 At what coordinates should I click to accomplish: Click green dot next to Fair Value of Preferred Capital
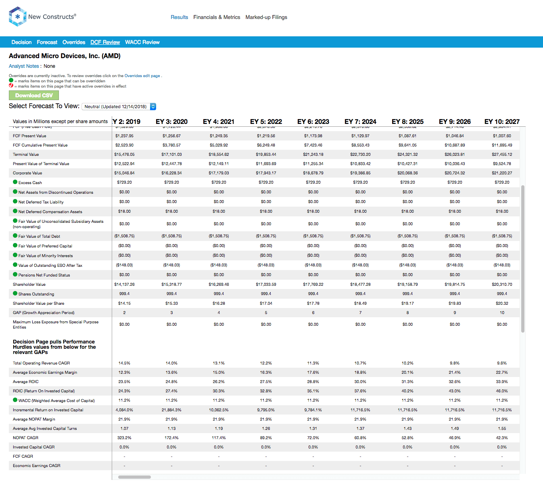pyautogui.click(x=15, y=245)
